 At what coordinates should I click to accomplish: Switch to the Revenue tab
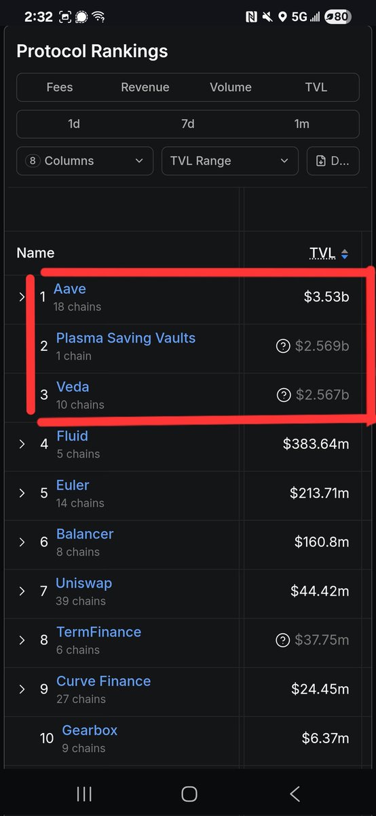point(145,87)
